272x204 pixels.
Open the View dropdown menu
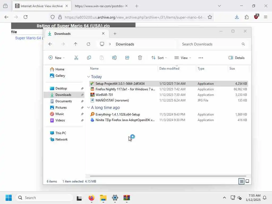click(183, 58)
